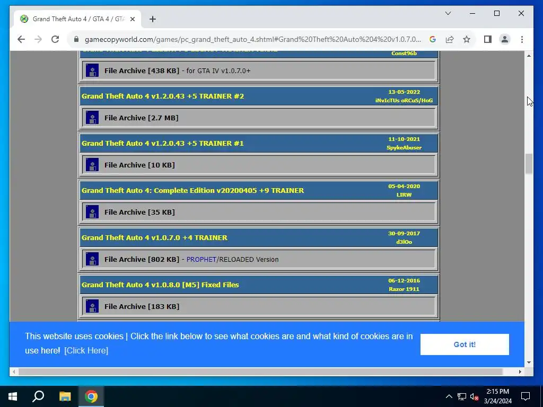Click the address bar URL field

click(253, 39)
